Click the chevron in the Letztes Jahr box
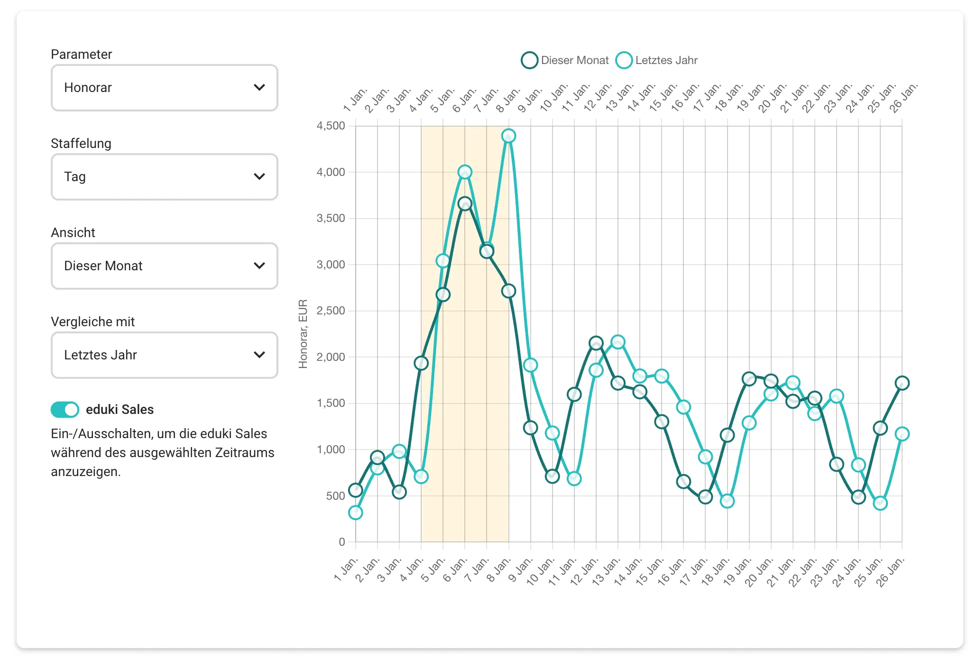977x660 pixels. coord(259,355)
